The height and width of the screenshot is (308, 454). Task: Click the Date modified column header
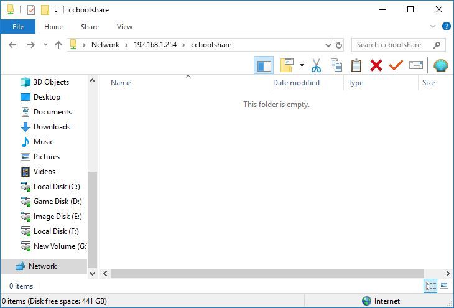coord(296,83)
